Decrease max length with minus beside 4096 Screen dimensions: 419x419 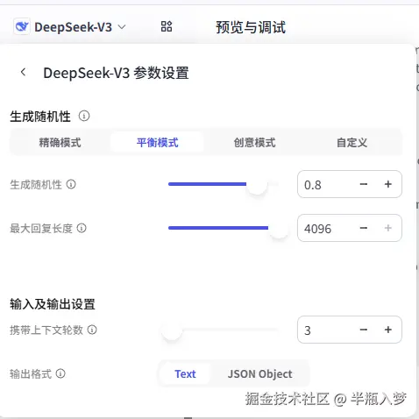(364, 228)
